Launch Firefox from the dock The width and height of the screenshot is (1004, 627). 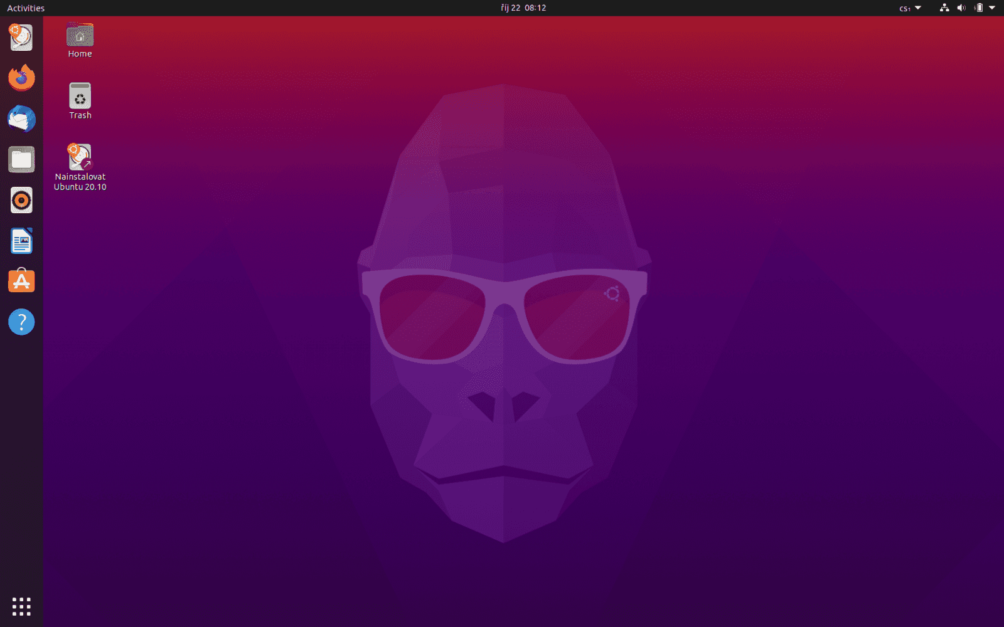[21, 77]
